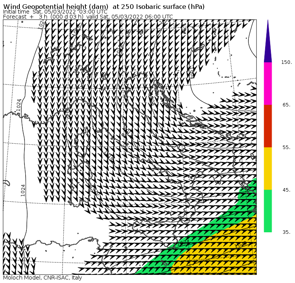Click the red 55-65 color band
This screenshot has height=283, width=295.
click(268, 126)
